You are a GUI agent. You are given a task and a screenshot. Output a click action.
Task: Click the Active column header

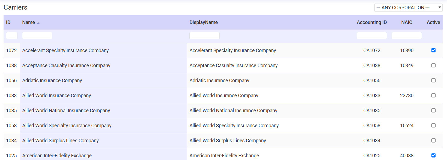coord(433,22)
